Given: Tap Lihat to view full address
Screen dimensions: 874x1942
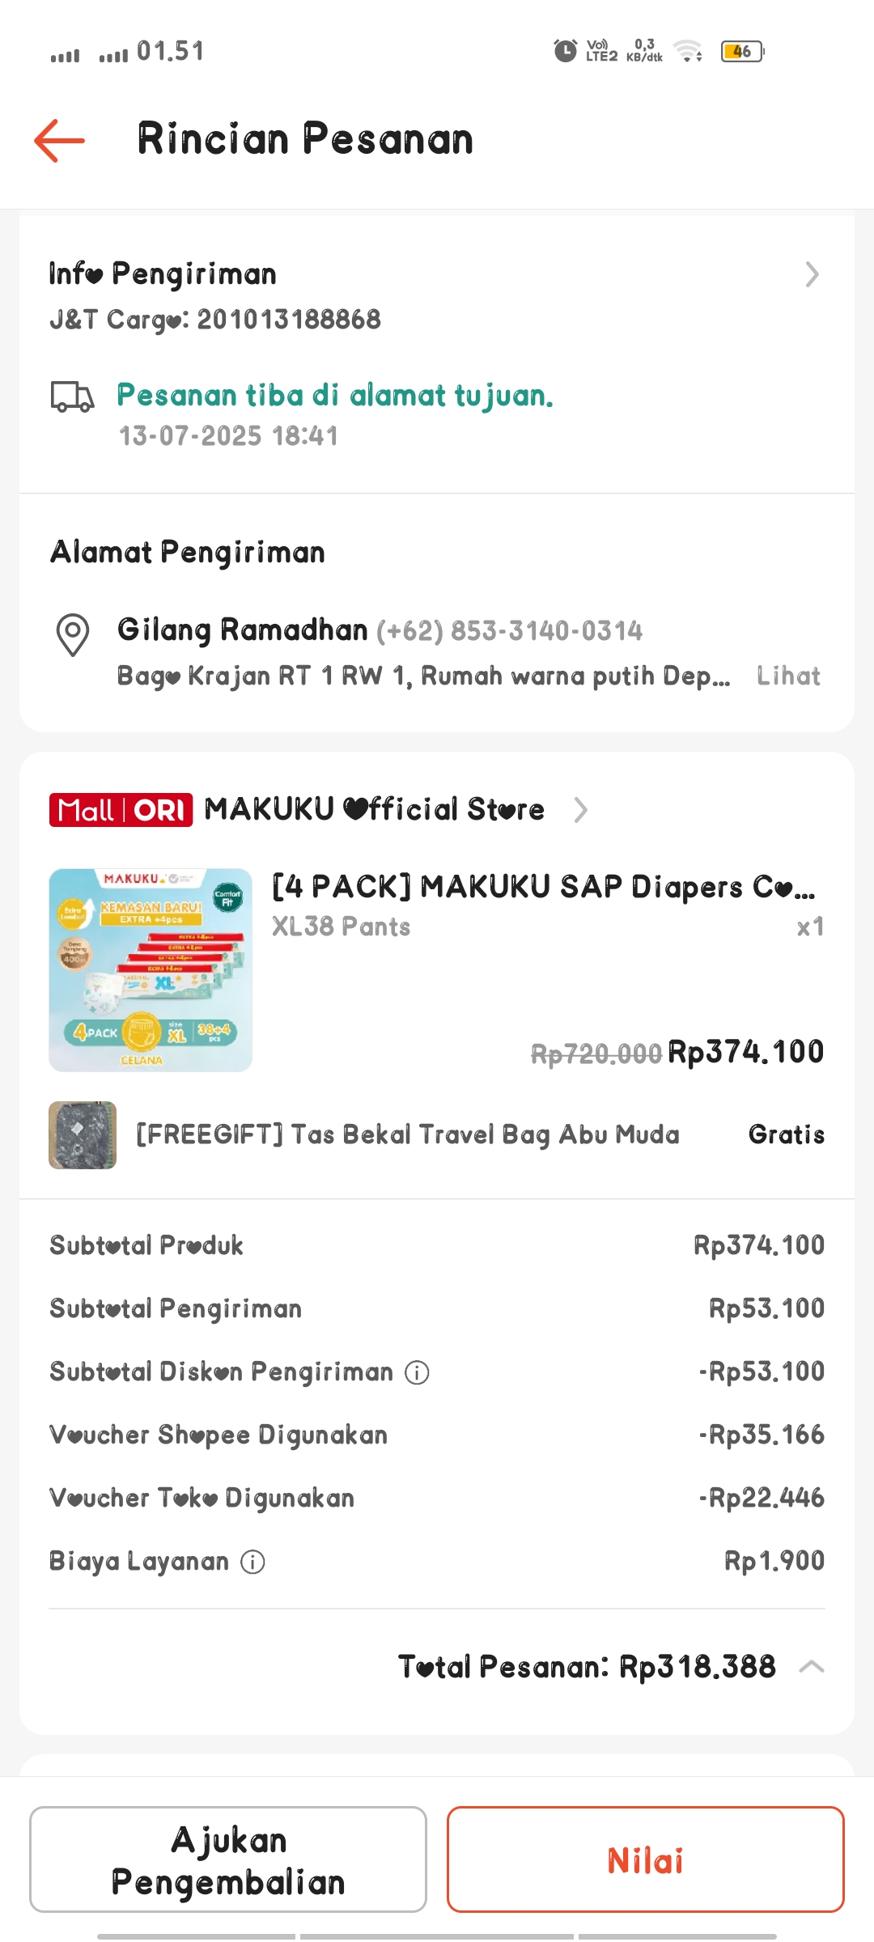Looking at the screenshot, I should tap(788, 676).
